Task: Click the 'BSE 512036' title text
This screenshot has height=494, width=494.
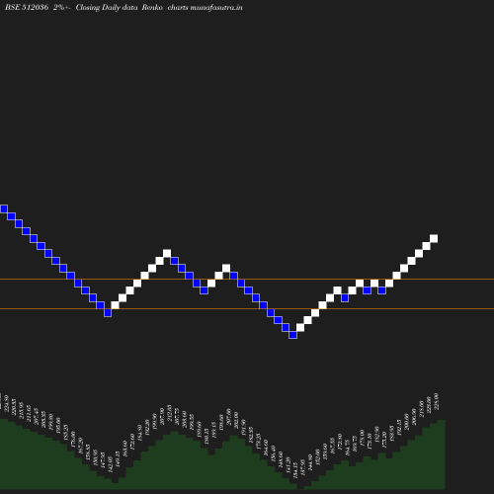Action: [x=27, y=8]
